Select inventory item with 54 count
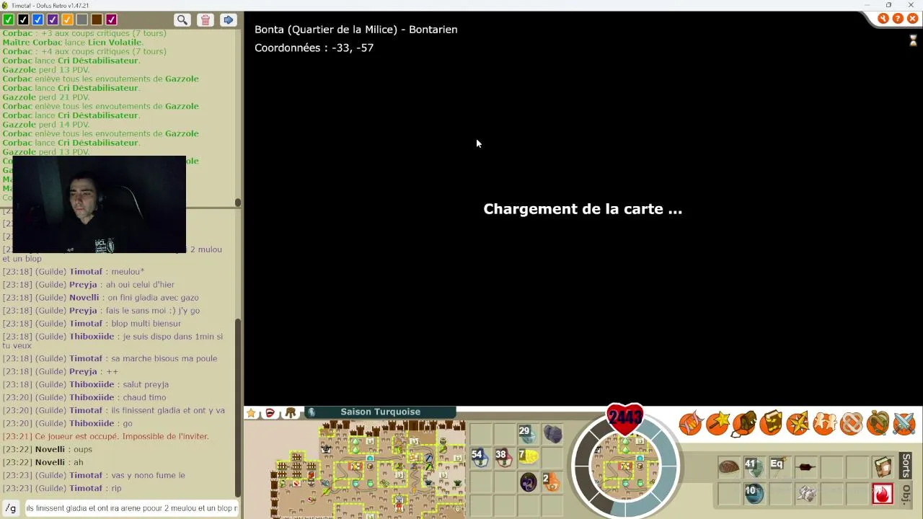Viewport: 923px width, 519px height. [x=480, y=457]
